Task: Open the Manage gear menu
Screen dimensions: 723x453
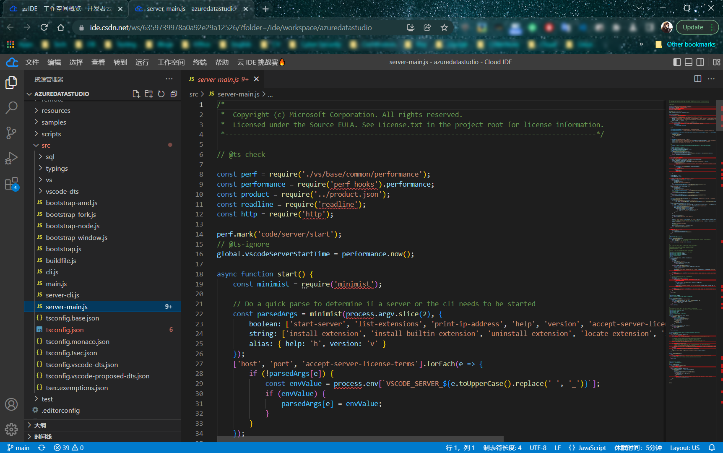Action: (x=11, y=429)
